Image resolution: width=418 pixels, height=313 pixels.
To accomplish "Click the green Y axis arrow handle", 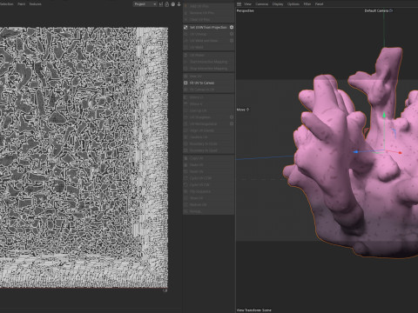I will point(384,115).
